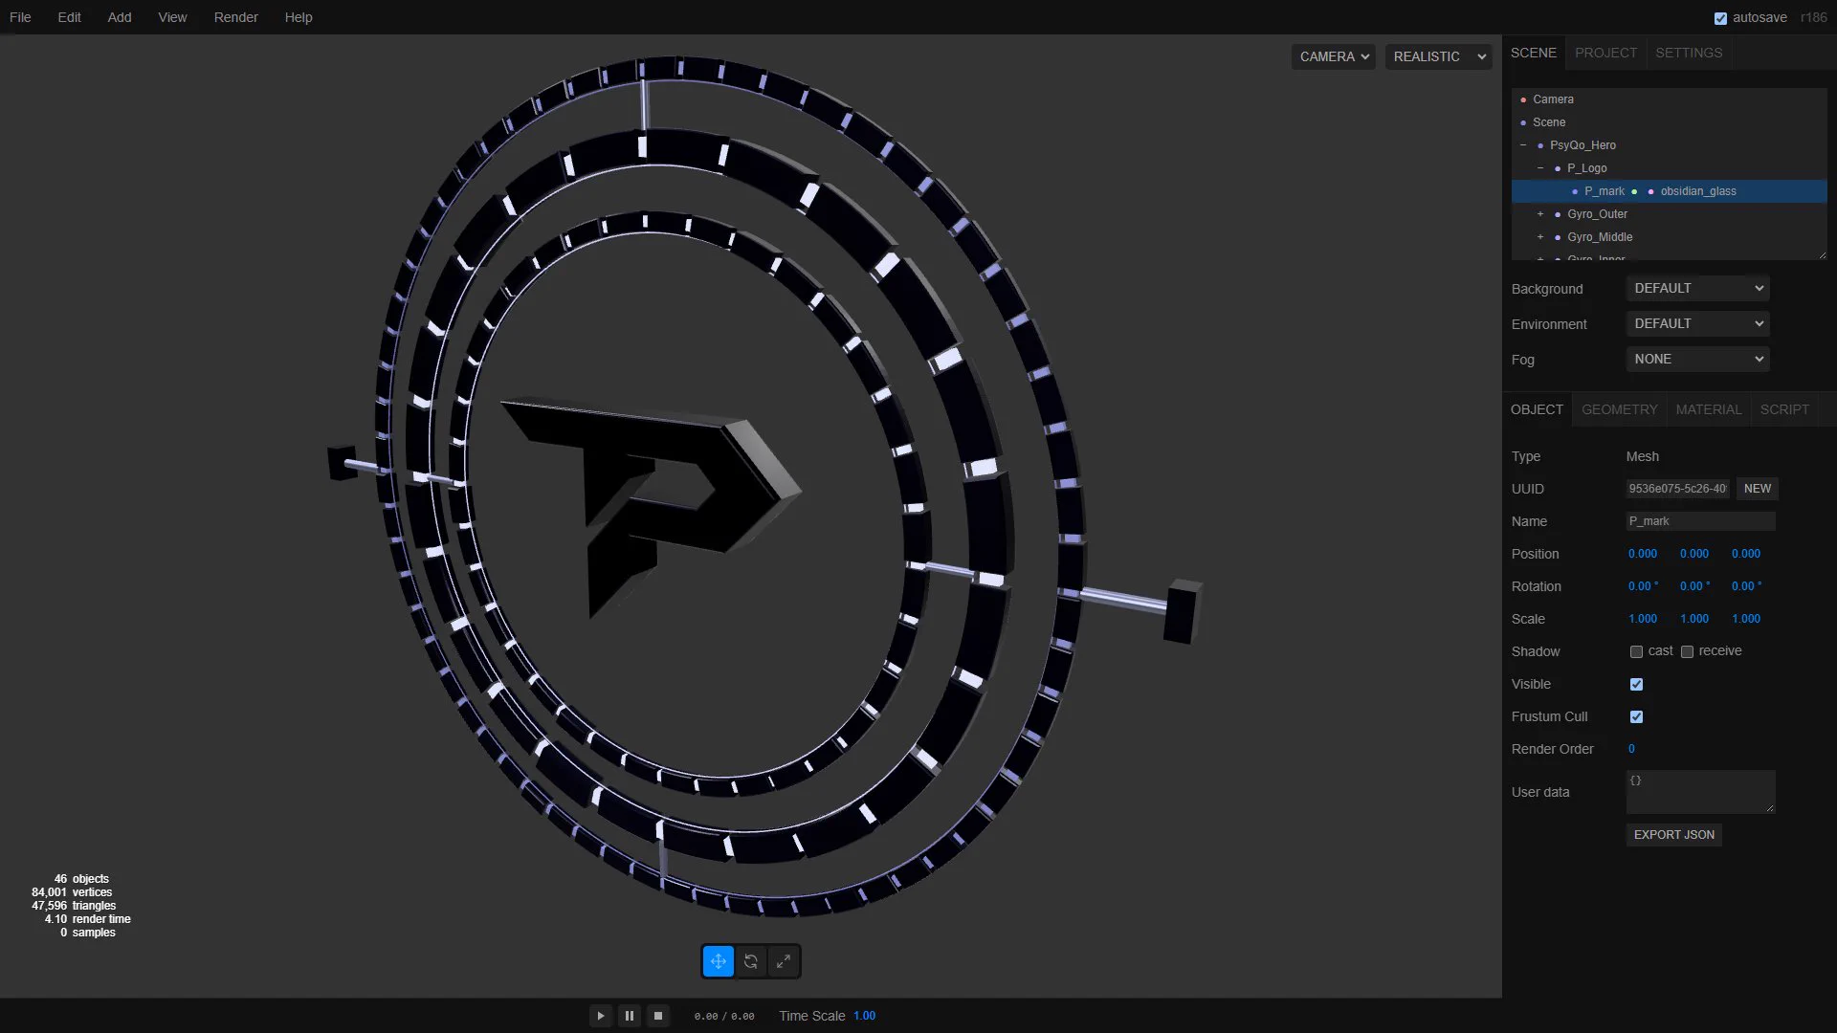Click the EXPORT JSON button
The image size is (1837, 1033).
pyautogui.click(x=1673, y=835)
